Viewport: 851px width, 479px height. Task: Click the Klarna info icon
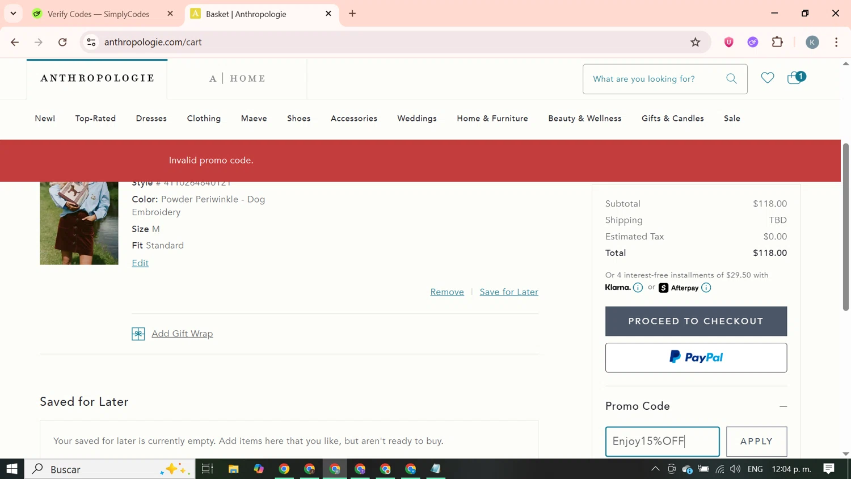(638, 288)
